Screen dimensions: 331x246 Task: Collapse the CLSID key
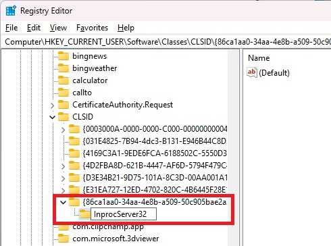(52, 117)
